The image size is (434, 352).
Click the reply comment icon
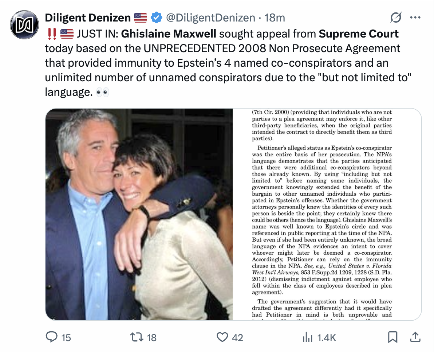pyautogui.click(x=51, y=337)
